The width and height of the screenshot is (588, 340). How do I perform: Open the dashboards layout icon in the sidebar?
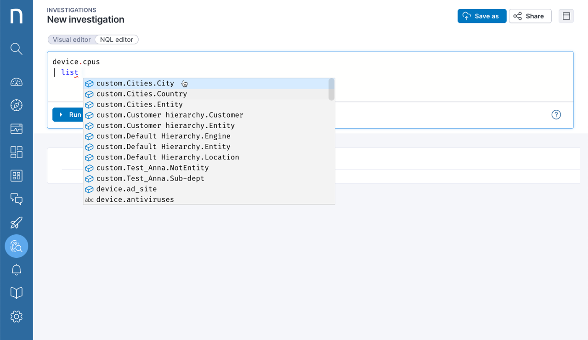(17, 152)
